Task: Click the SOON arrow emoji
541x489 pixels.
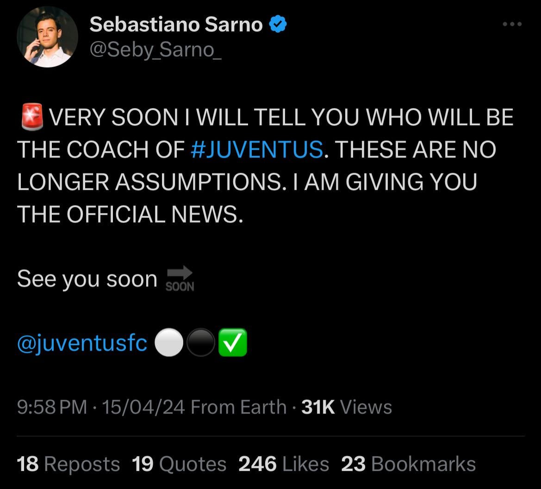Action: [180, 279]
